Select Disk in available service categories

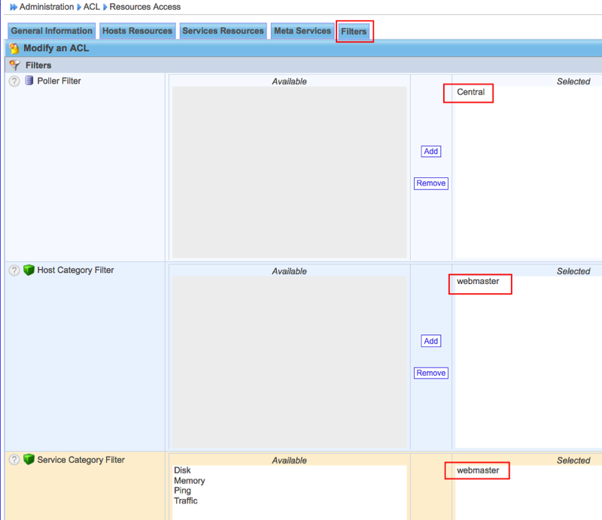coord(182,471)
